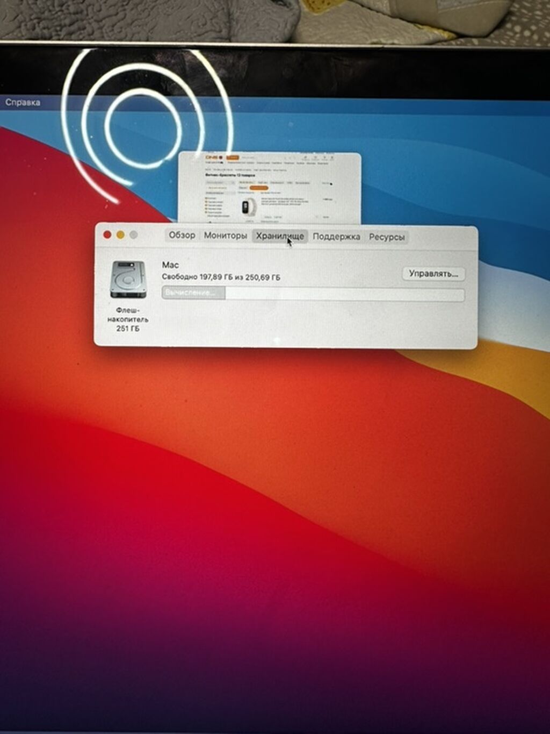Expand the sorting dropdown under the Фитнес-браслеты heading
This screenshot has width=550, height=734.
coord(221,182)
